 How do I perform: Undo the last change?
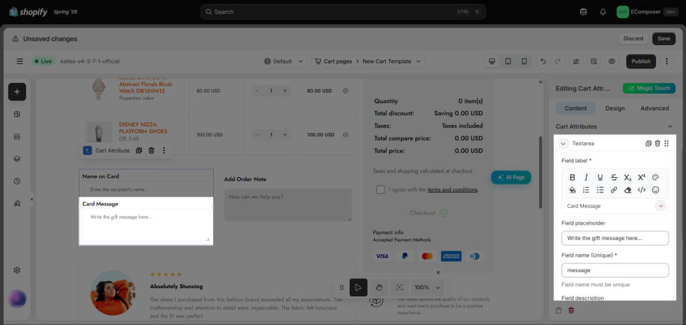pyautogui.click(x=543, y=61)
